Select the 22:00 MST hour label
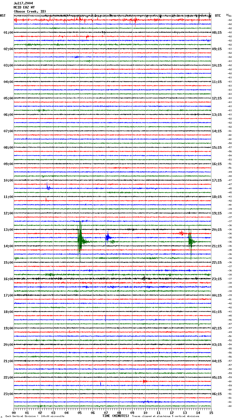233x420 pixels. coord(8,378)
